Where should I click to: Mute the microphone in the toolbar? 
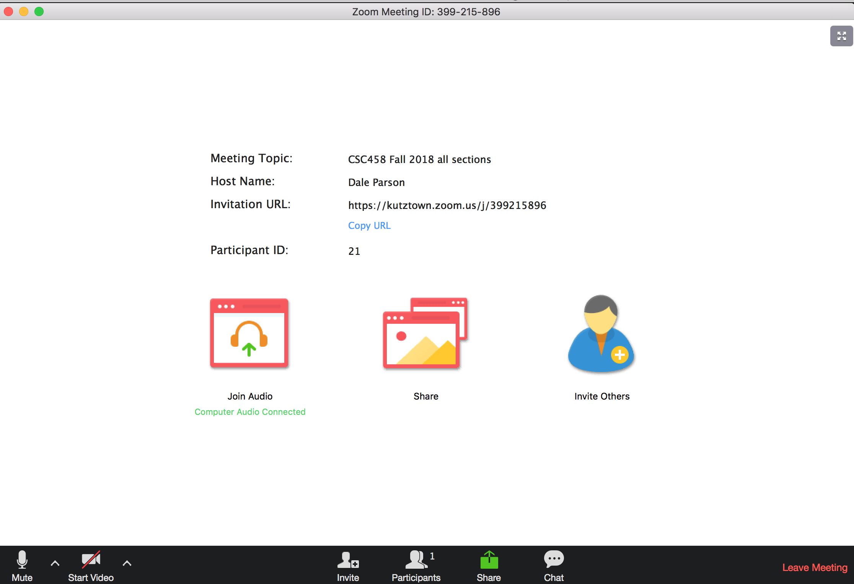point(22,566)
